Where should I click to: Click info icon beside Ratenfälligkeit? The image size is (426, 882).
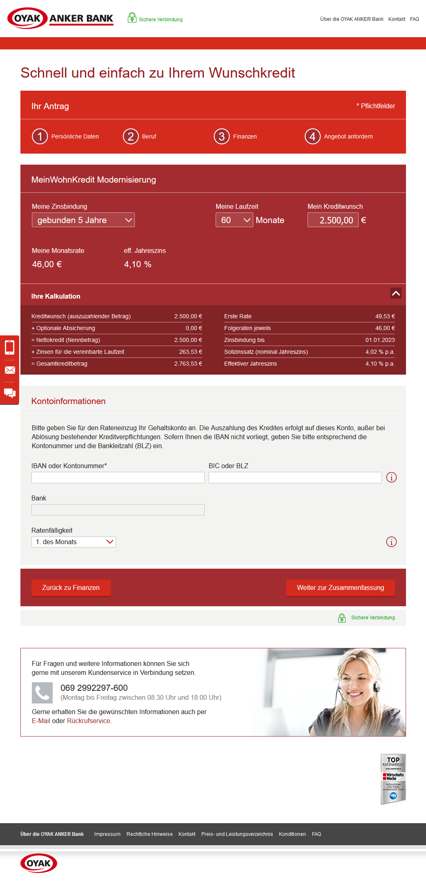(391, 542)
